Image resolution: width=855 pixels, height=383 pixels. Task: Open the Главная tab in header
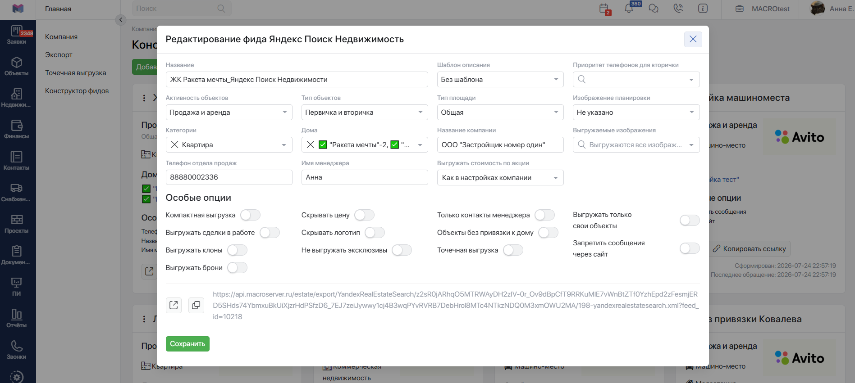(58, 9)
